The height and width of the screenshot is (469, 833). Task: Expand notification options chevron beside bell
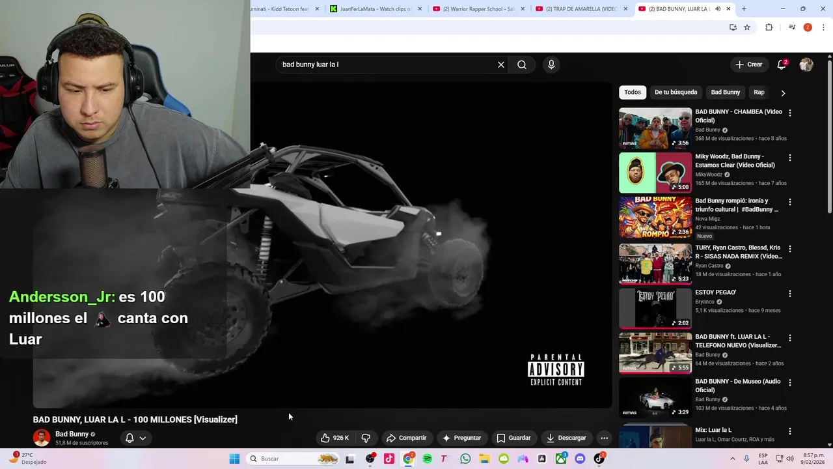click(143, 438)
